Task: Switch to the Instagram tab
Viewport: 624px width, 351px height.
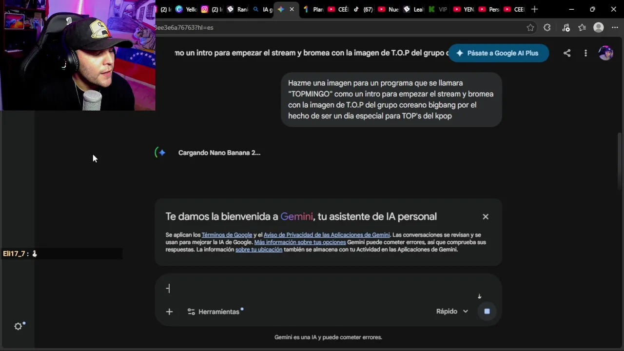Action: [x=212, y=9]
